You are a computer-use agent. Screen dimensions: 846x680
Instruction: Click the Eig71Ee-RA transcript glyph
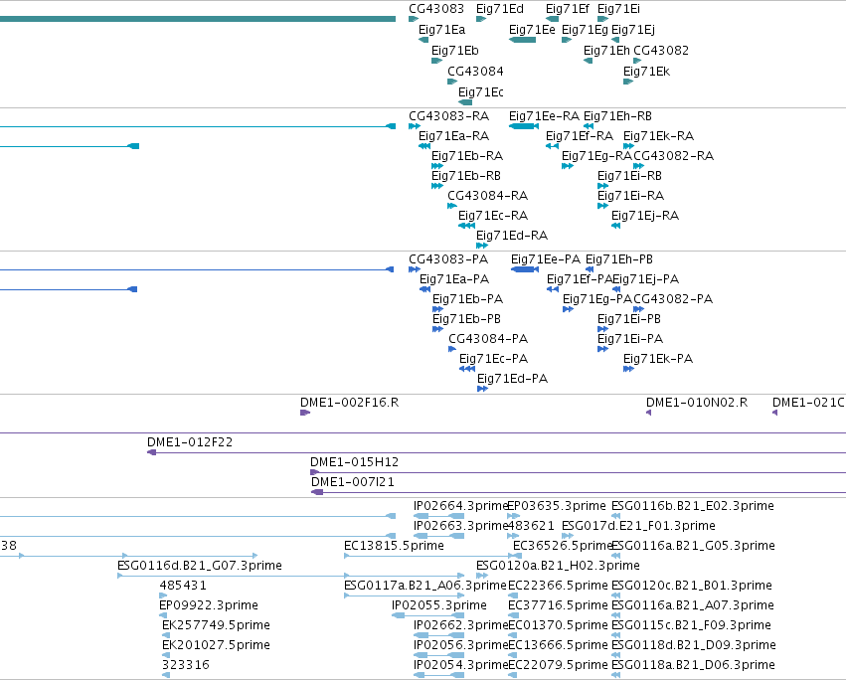pyautogui.click(x=523, y=126)
